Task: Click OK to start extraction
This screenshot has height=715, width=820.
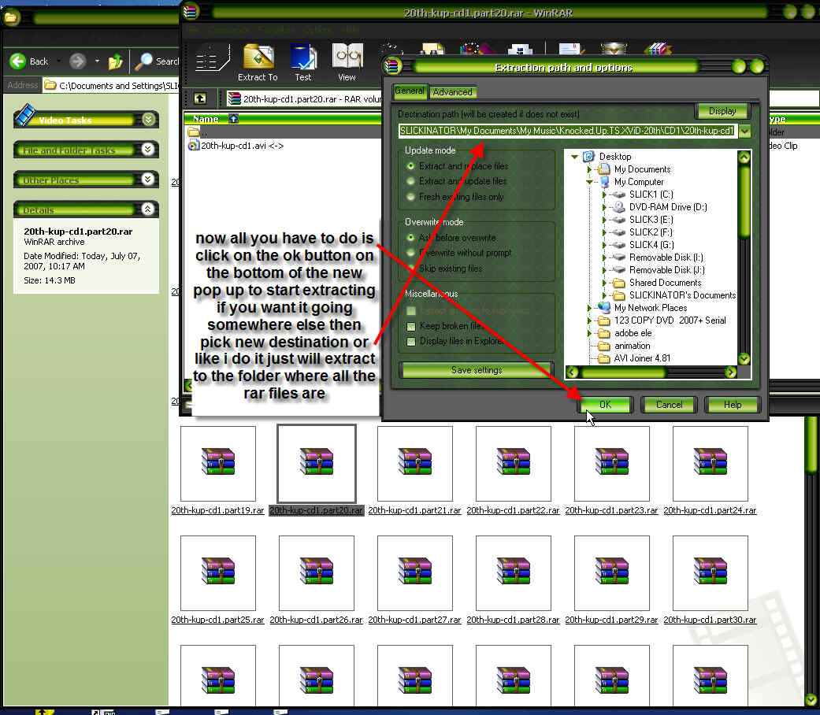Action: click(605, 405)
